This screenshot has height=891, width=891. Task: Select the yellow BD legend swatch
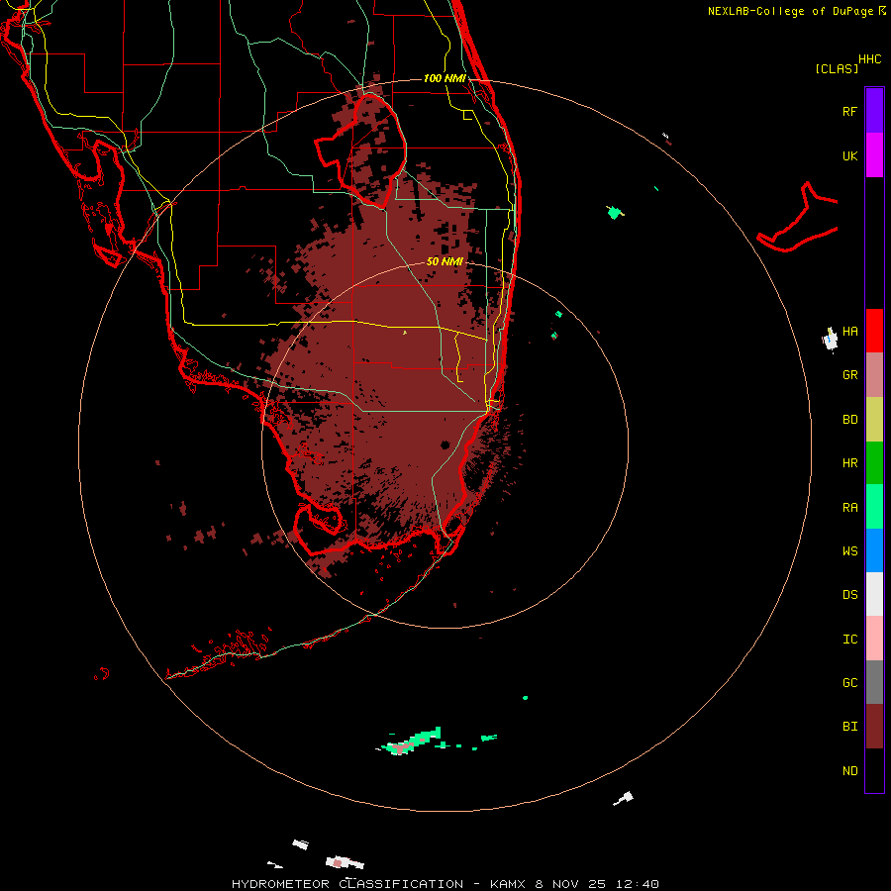tap(874, 419)
